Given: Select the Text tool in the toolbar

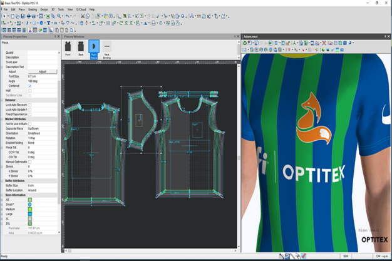Looking at the screenshot, I should [x=49, y=23].
